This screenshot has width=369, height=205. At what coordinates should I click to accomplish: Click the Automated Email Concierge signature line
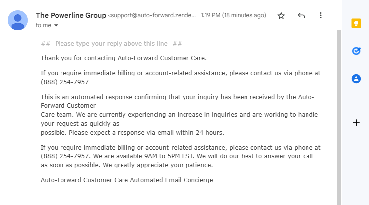click(126, 180)
